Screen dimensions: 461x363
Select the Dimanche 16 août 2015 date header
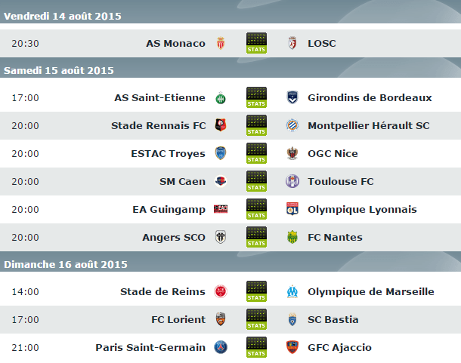(66, 264)
